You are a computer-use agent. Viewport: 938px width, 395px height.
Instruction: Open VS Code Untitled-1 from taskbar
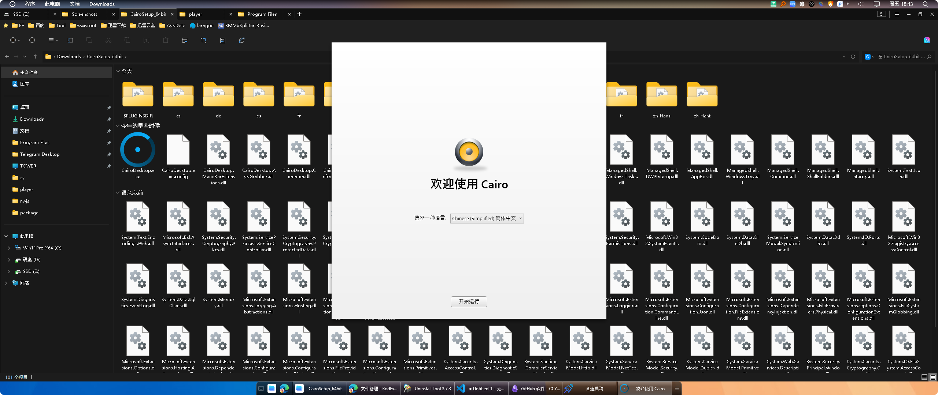[481, 388]
